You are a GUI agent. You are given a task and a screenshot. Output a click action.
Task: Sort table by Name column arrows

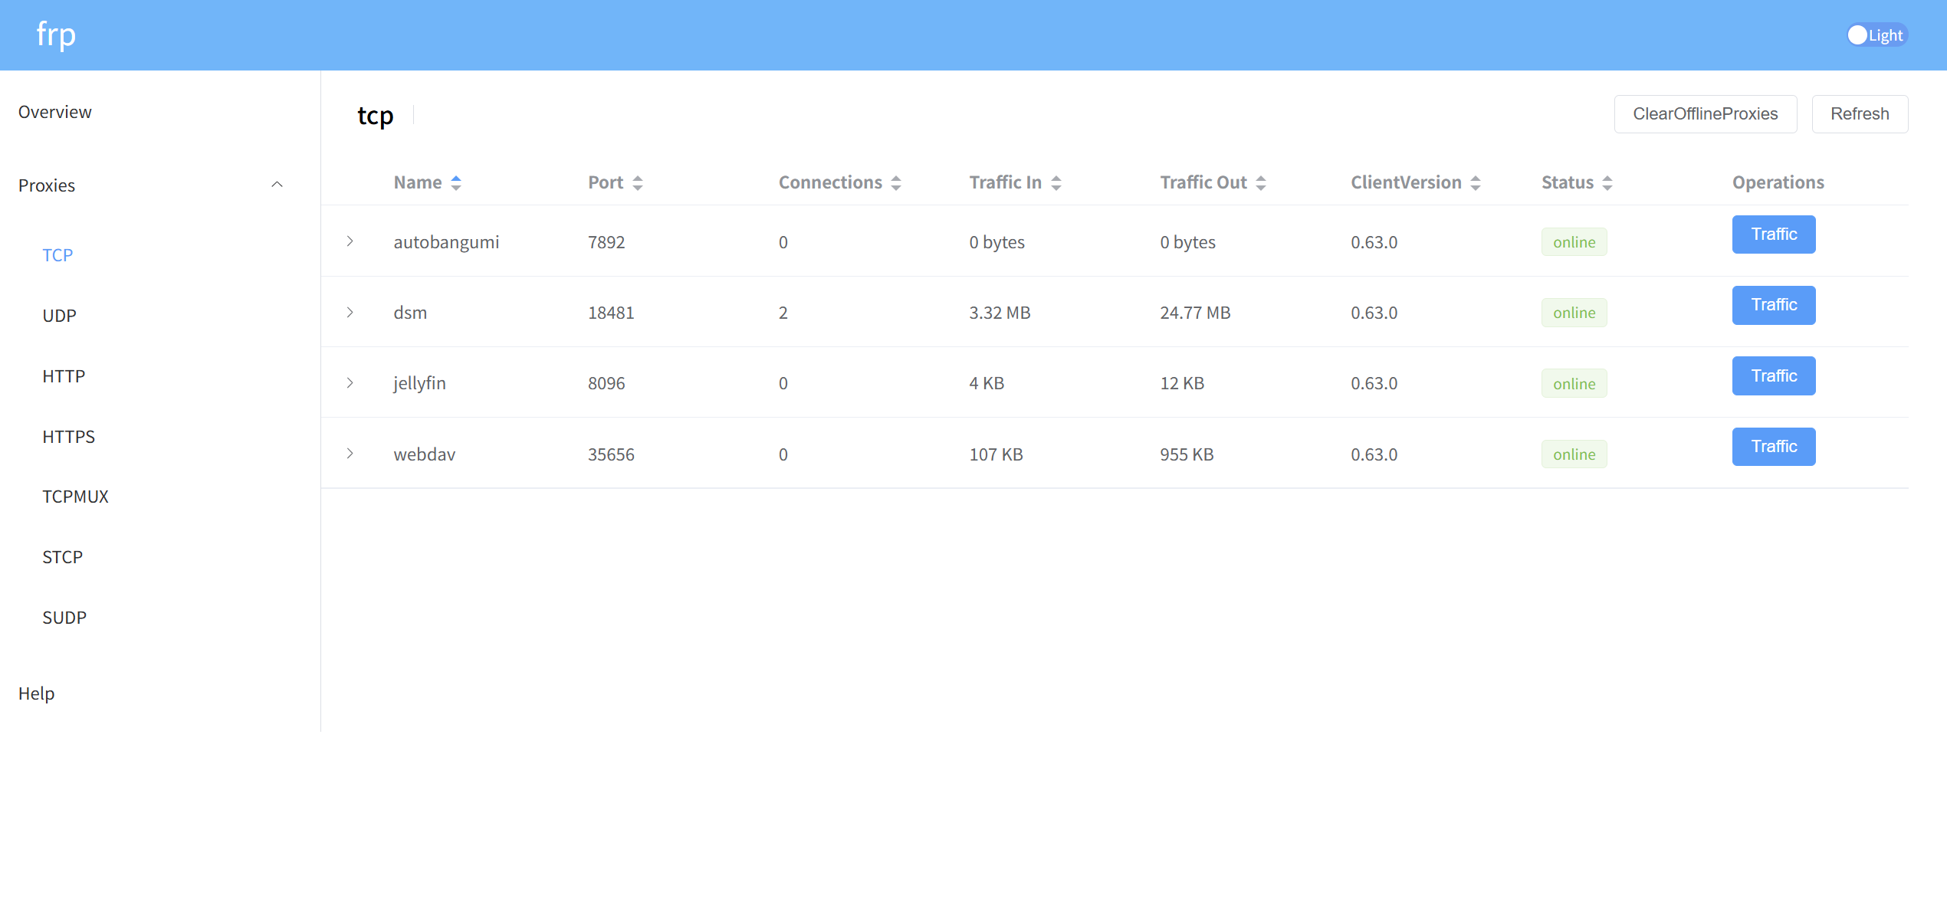tap(456, 182)
